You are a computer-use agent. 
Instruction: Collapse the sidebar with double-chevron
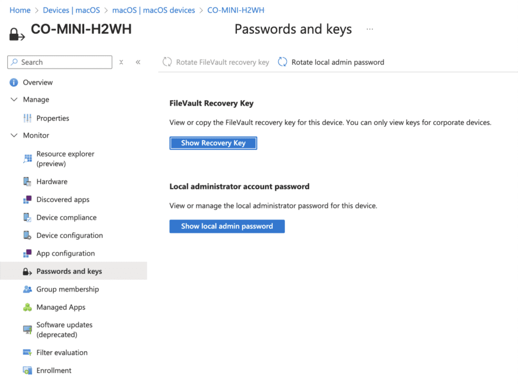[138, 63]
